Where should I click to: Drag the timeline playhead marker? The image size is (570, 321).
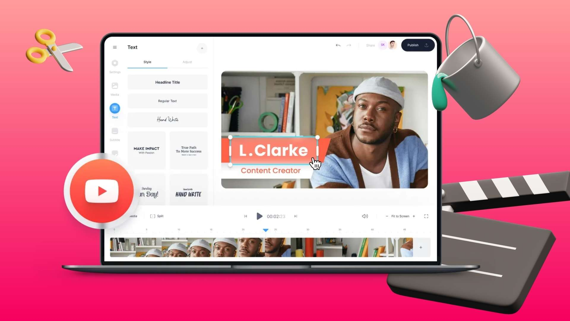coord(265,230)
